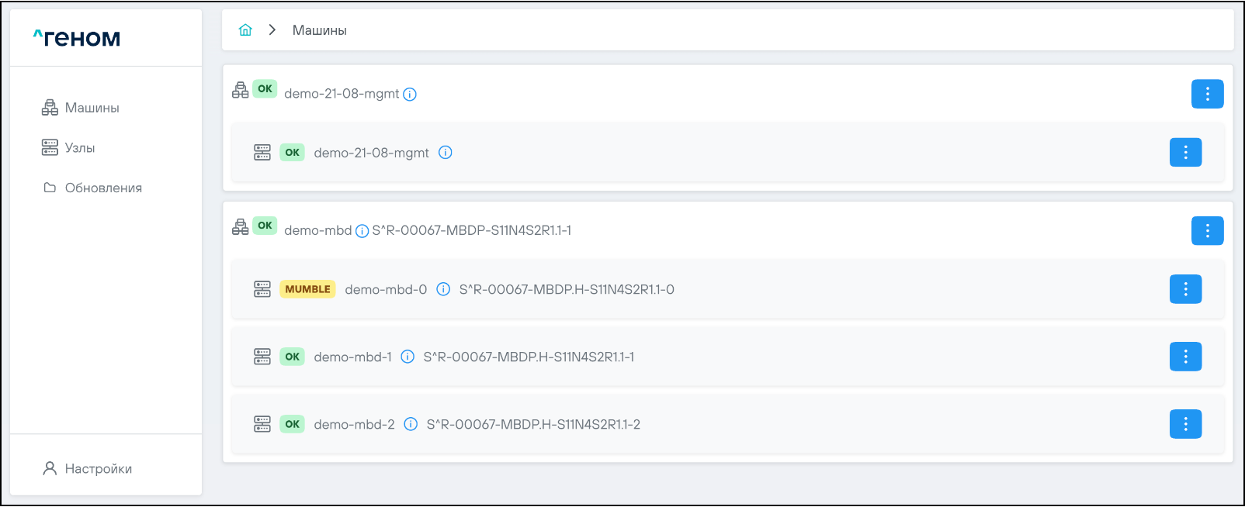
Task: Open Обновления in sidebar
Action: tap(102, 188)
